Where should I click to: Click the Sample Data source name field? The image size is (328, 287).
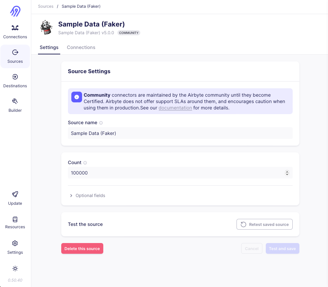[x=180, y=133]
